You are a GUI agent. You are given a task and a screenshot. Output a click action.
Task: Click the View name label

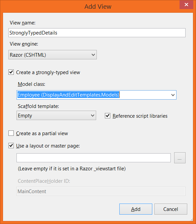coord(23,23)
